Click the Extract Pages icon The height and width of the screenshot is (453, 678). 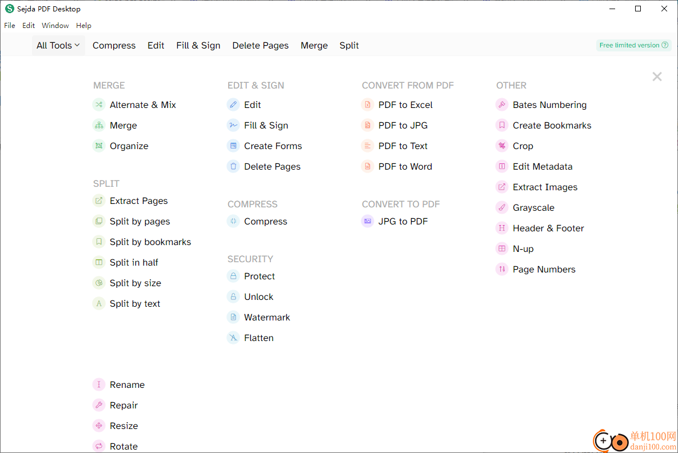click(x=99, y=201)
